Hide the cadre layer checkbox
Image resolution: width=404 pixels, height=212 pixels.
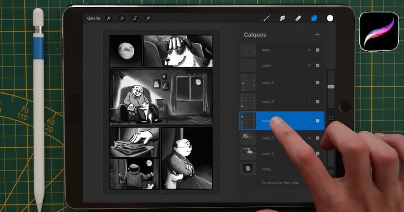(318, 65)
